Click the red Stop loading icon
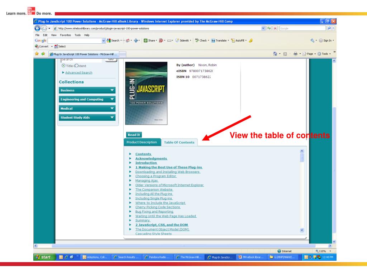The width and height of the screenshot is (367, 275). point(275,28)
